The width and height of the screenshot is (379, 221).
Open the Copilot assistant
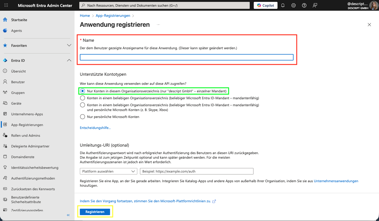(265, 5)
